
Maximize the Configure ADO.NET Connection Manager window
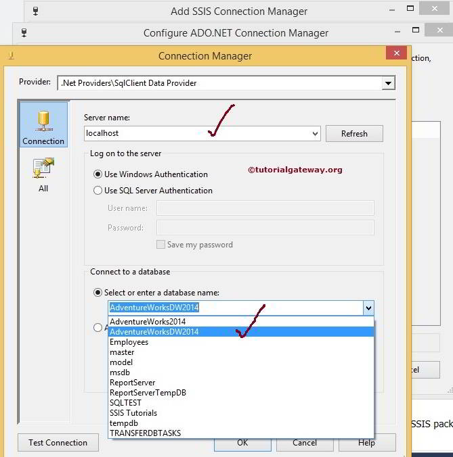click(416, 30)
